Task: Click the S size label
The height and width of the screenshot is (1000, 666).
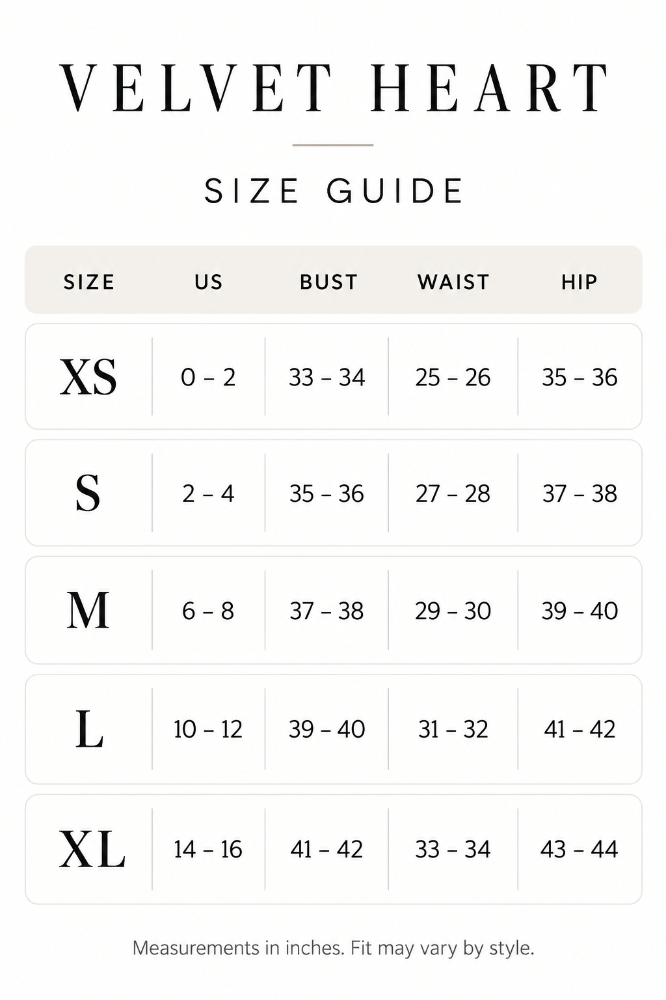Action: (x=88, y=493)
